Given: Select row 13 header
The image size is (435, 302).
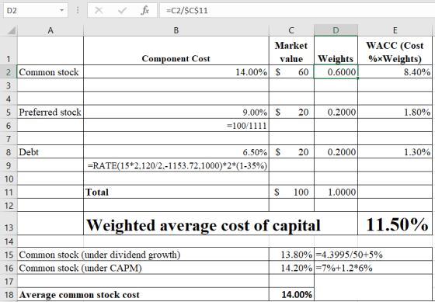Looking at the screenshot, I should [x=9, y=224].
